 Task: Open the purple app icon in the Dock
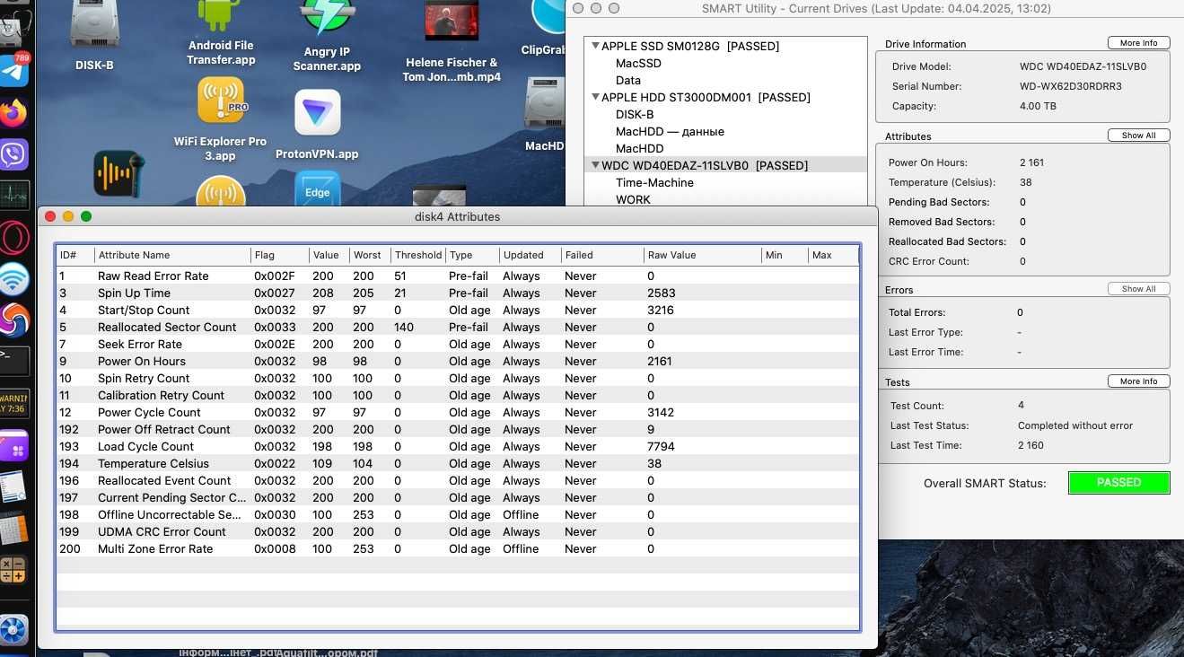[x=14, y=445]
